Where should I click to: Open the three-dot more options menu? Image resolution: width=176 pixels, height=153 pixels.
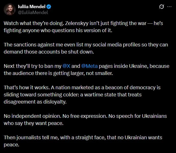click(169, 7)
